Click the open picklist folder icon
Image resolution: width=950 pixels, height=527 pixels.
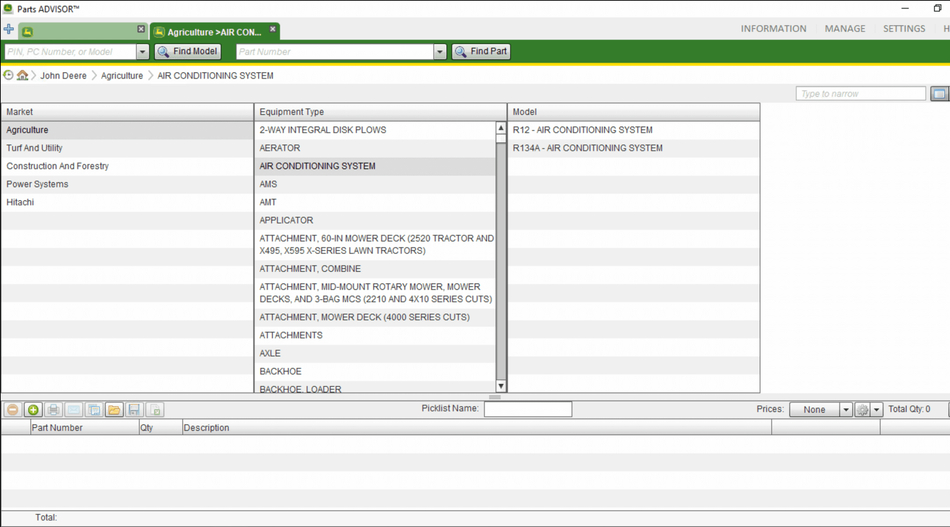pyautogui.click(x=114, y=410)
